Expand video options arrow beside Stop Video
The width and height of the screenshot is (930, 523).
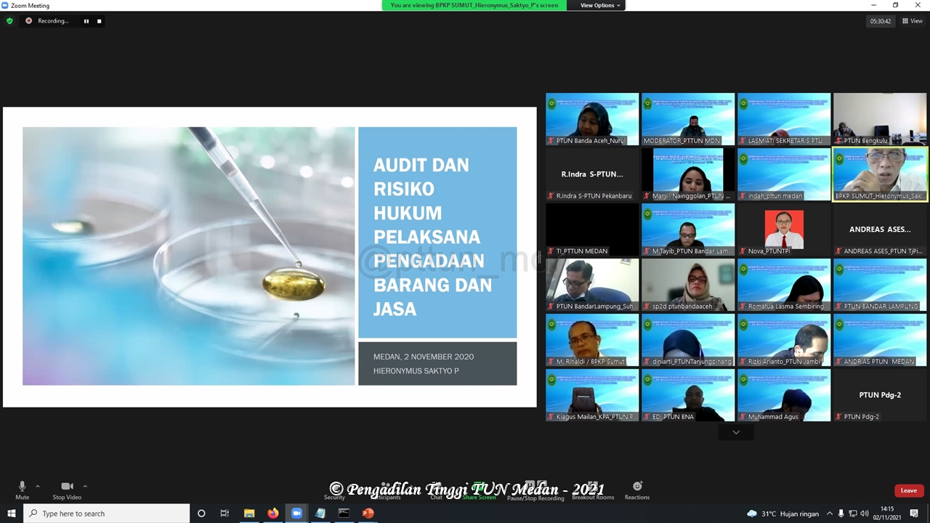pyautogui.click(x=85, y=487)
